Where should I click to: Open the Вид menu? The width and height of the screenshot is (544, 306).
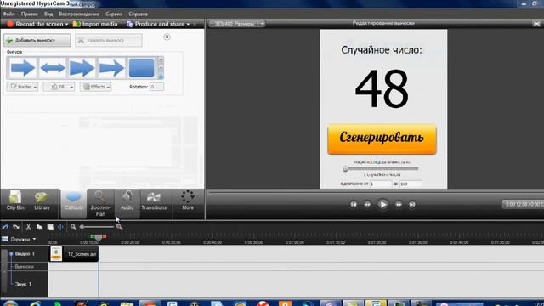(48, 14)
